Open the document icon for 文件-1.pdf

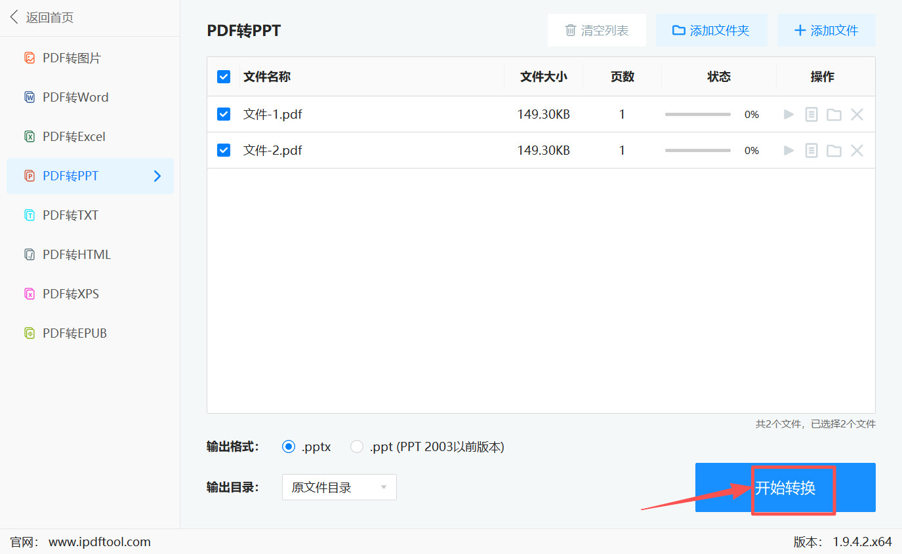(811, 115)
